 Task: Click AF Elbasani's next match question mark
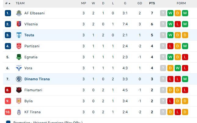163,13
